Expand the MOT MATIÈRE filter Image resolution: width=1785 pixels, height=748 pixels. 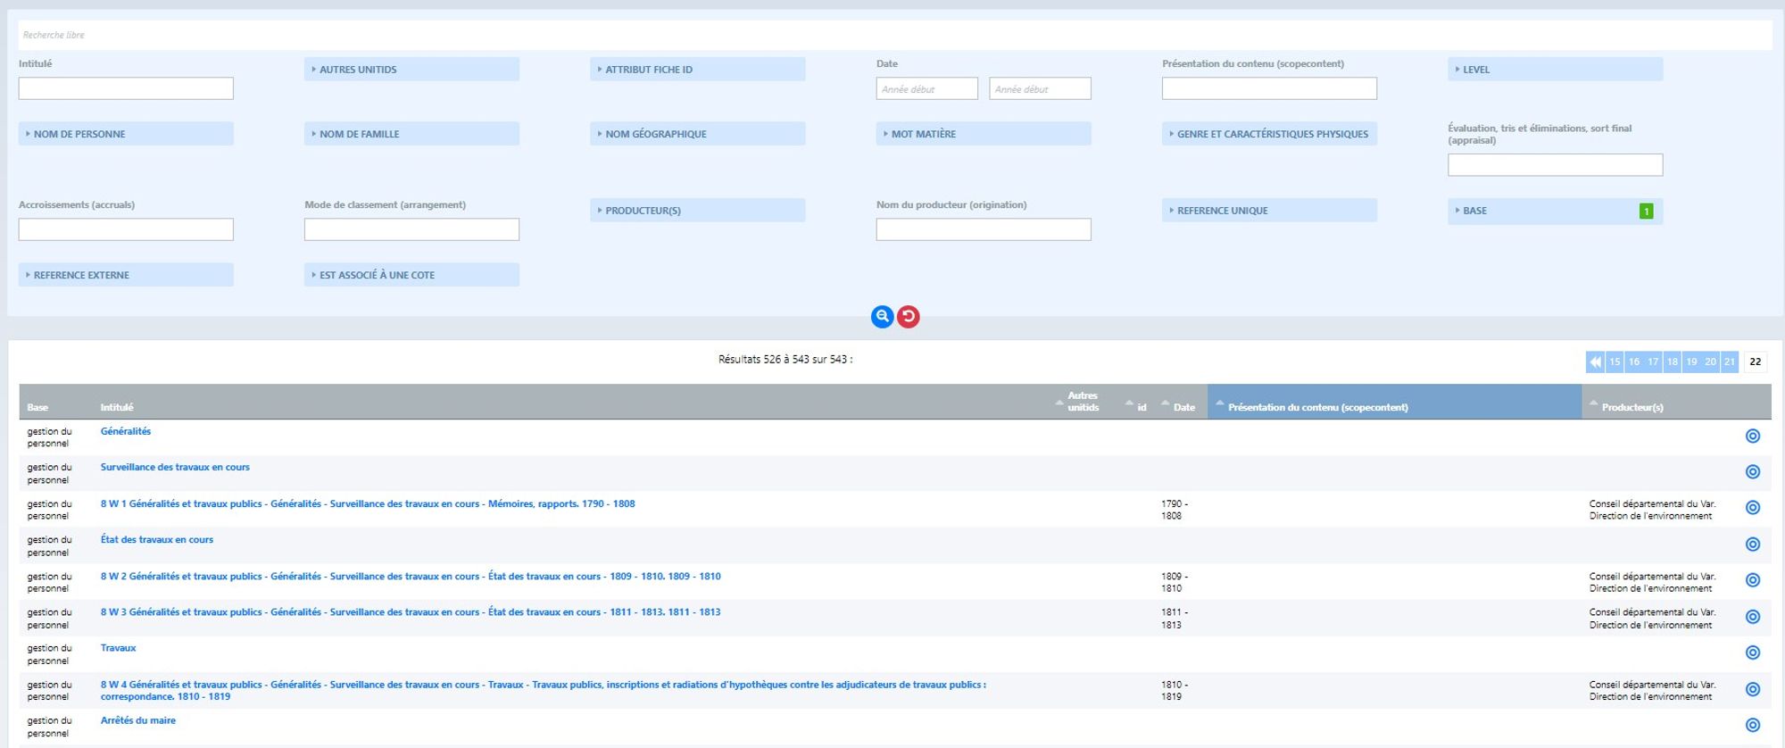(x=983, y=134)
